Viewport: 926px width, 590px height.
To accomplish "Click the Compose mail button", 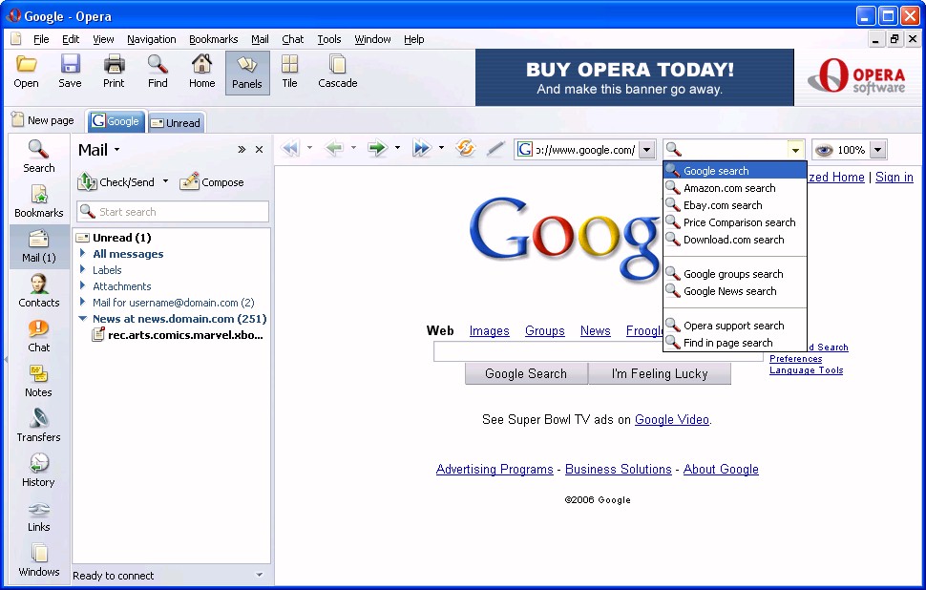I will pos(211,181).
